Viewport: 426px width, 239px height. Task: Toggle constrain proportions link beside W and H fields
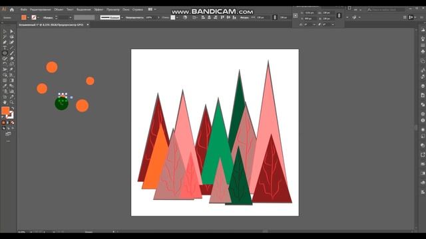[339, 15]
